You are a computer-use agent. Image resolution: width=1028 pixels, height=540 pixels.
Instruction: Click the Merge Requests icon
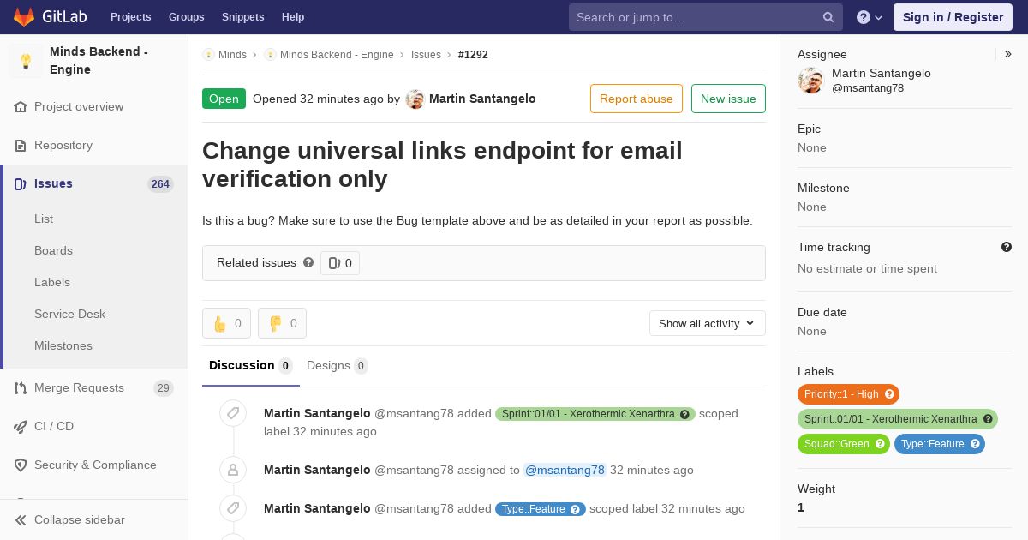click(21, 388)
